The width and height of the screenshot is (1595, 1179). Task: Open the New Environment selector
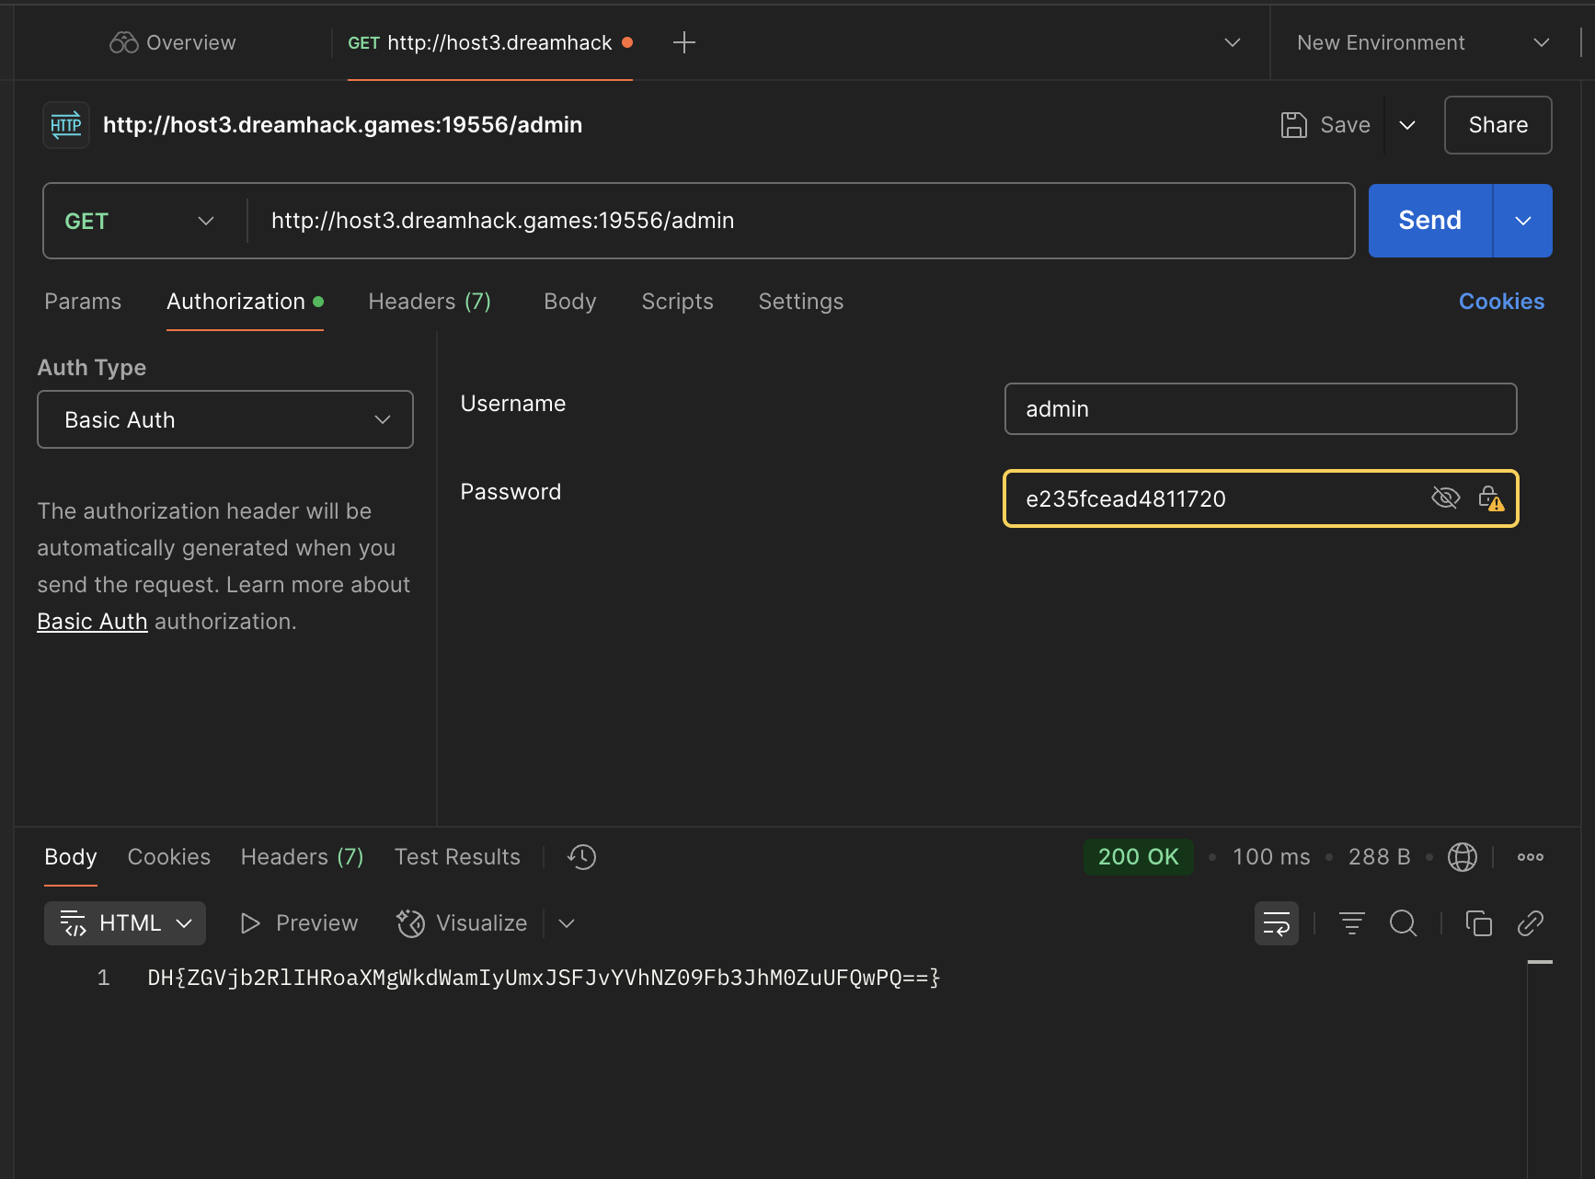pos(1423,42)
